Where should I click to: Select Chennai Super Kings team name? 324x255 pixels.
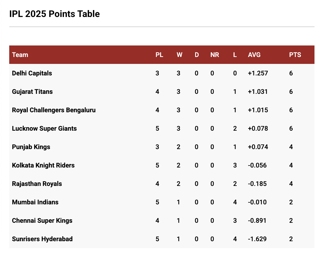click(42, 220)
